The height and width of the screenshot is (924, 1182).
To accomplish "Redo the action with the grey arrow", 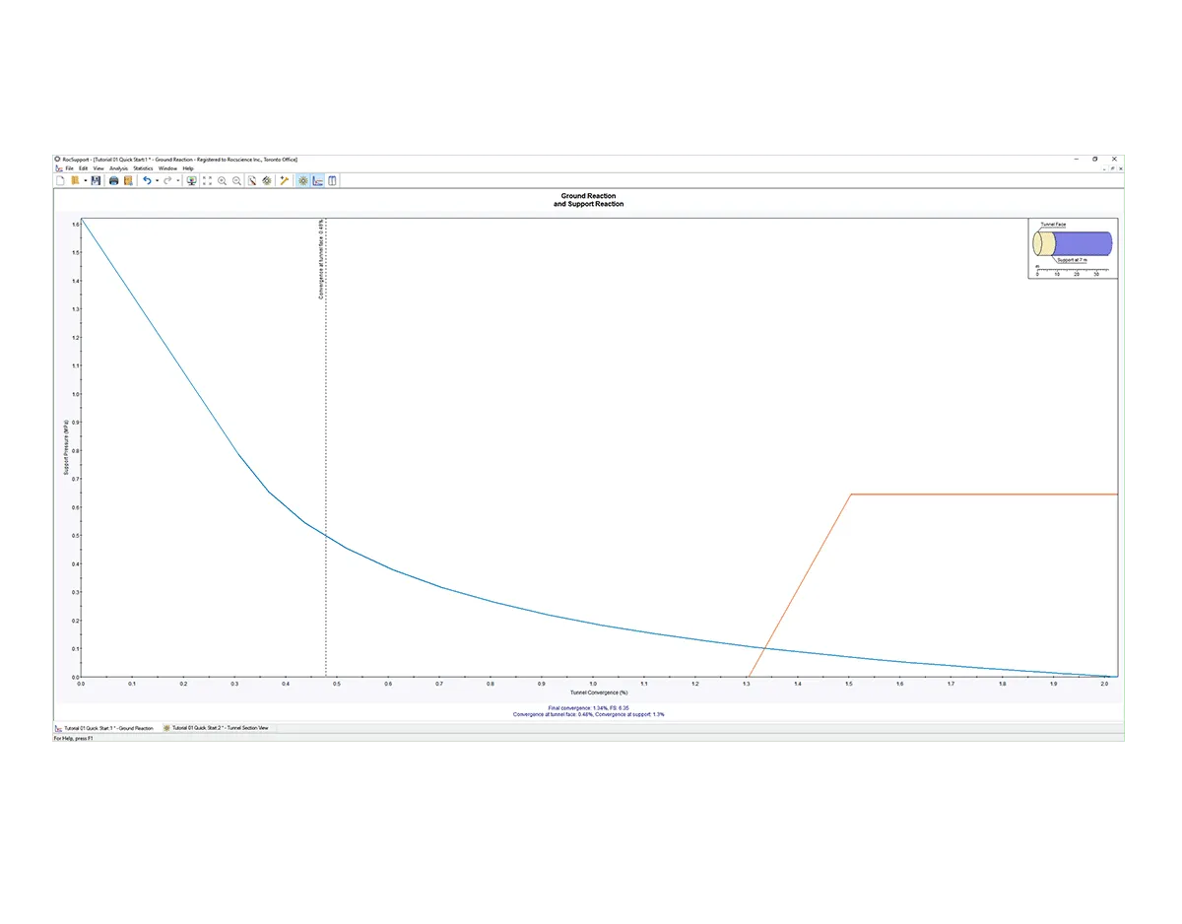I will [x=167, y=181].
